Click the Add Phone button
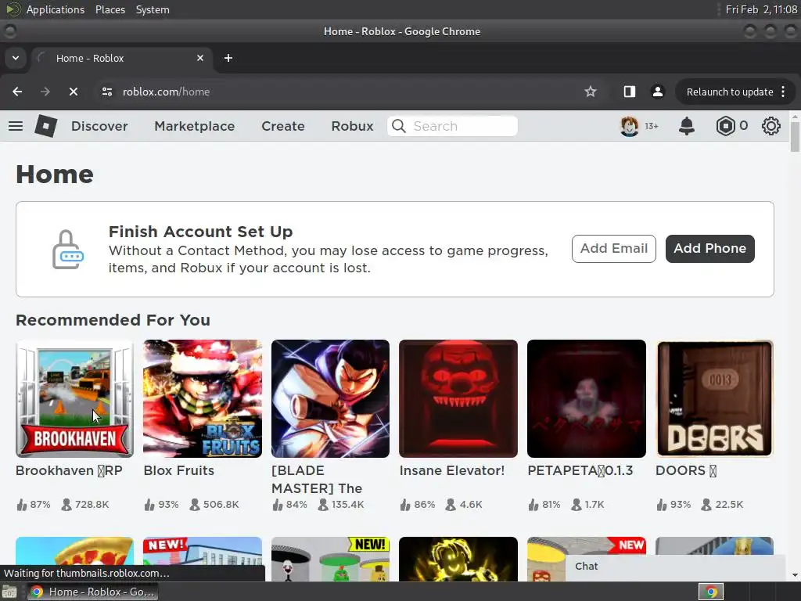 point(709,248)
